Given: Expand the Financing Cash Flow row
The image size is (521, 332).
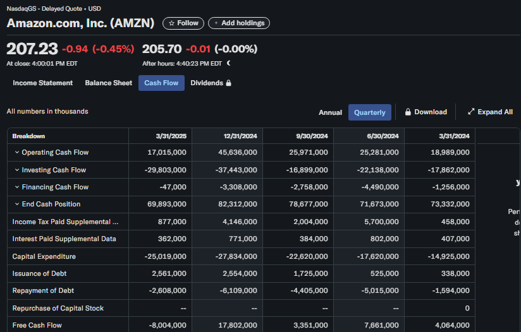Looking at the screenshot, I should (17, 187).
